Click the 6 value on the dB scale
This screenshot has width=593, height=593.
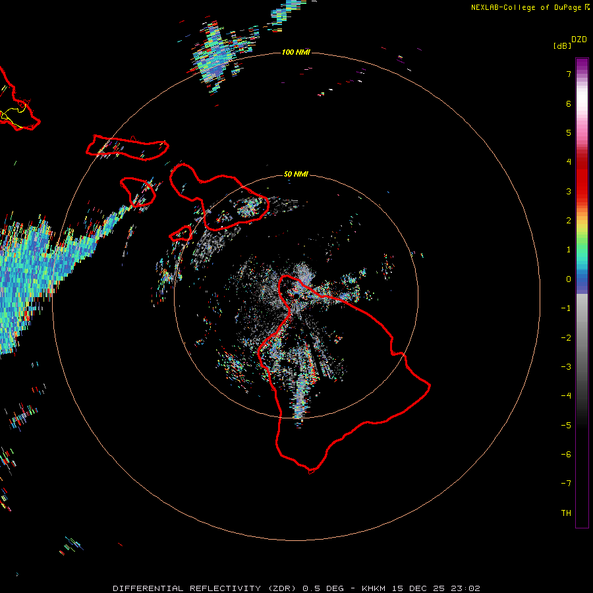tap(569, 103)
